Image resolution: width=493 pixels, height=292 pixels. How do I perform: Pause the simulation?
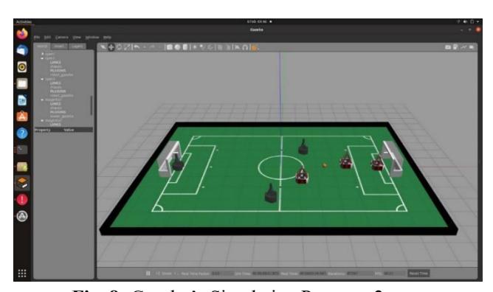pos(148,274)
